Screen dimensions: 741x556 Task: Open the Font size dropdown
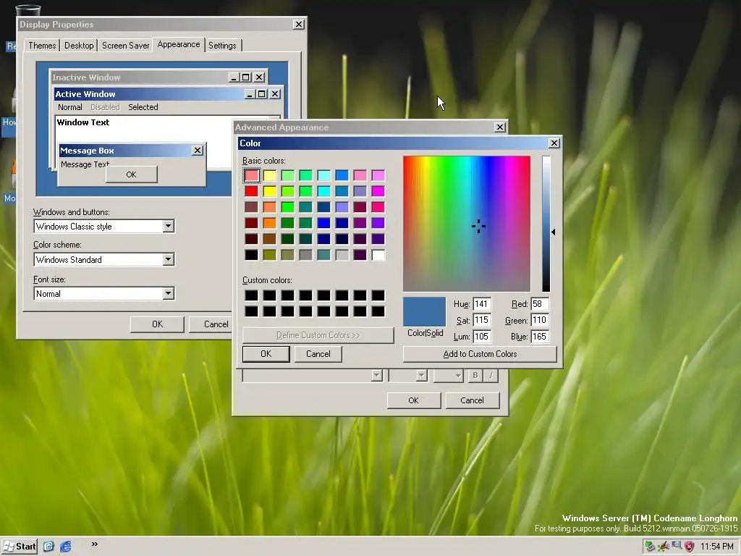(x=168, y=294)
